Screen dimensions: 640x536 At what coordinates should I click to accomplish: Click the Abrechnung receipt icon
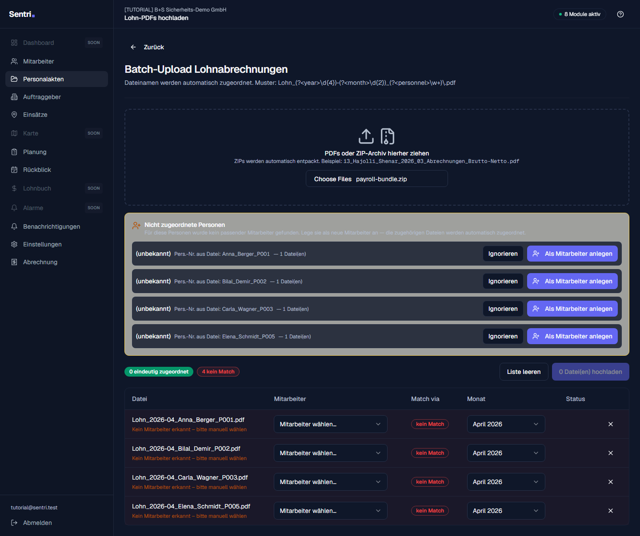(14, 262)
